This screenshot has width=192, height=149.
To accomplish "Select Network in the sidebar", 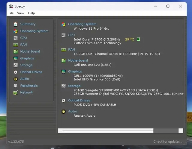I will (x=27, y=92).
